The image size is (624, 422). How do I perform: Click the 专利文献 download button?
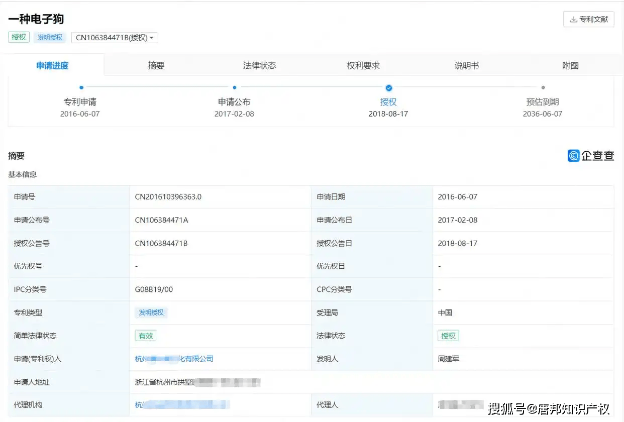pos(588,19)
